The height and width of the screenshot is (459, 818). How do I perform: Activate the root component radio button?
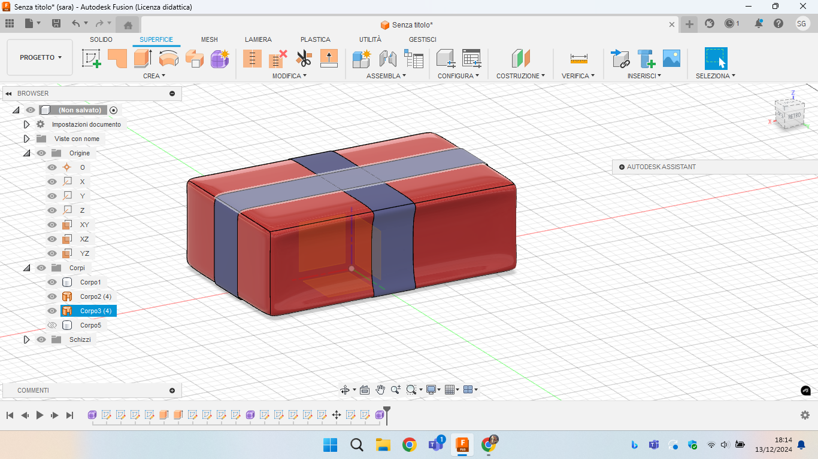pos(113,110)
